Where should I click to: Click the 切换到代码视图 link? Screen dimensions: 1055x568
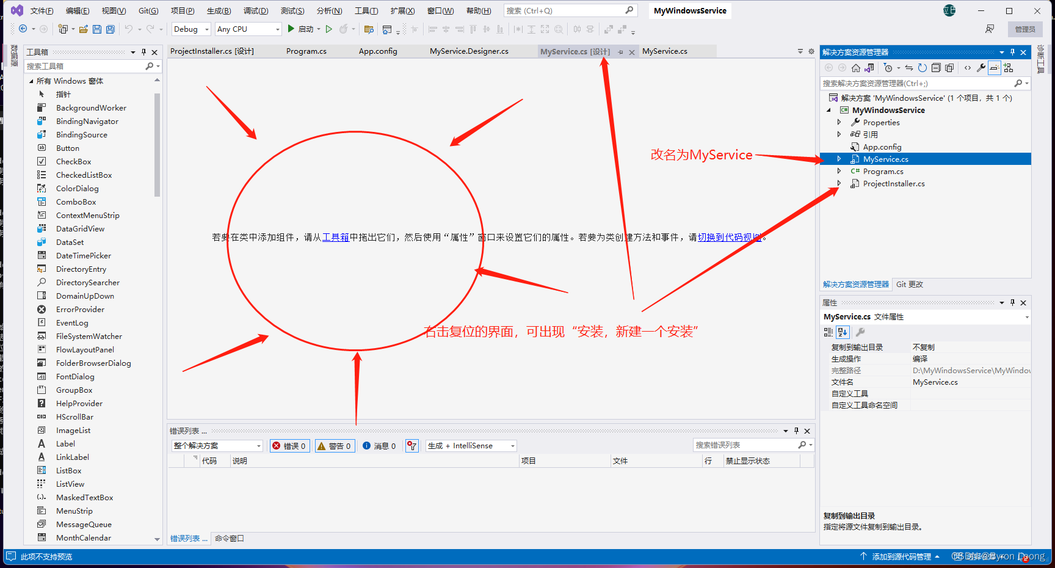(730, 237)
